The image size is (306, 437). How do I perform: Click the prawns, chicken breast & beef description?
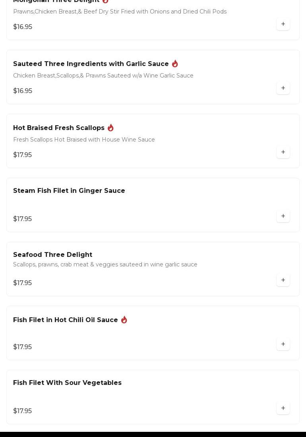click(x=120, y=12)
